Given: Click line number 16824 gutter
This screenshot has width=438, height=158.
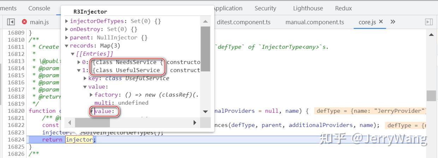Looking at the screenshot, I should coord(16,139).
